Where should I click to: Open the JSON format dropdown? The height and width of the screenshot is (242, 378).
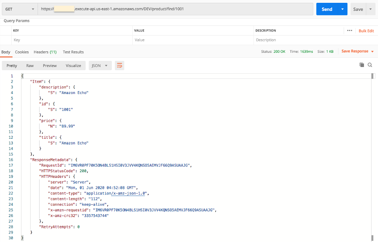pyautogui.click(x=99, y=65)
